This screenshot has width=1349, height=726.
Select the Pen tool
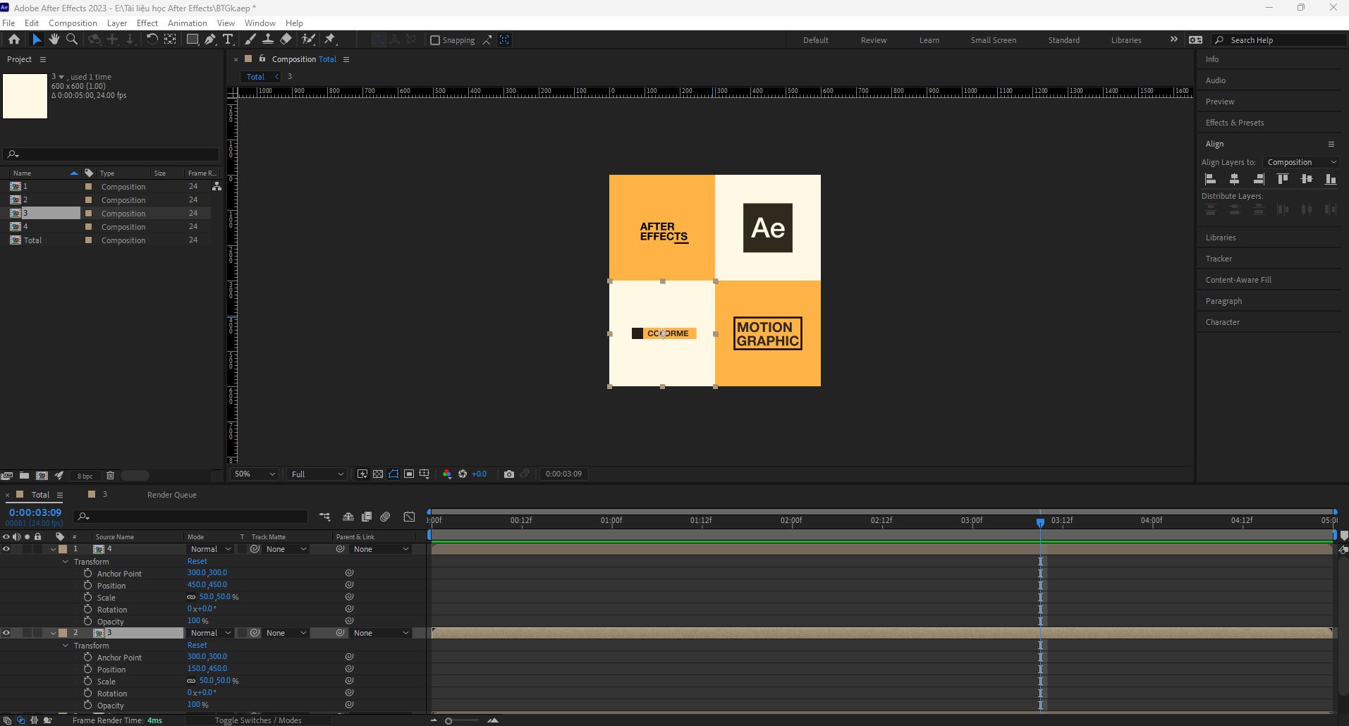click(x=210, y=39)
